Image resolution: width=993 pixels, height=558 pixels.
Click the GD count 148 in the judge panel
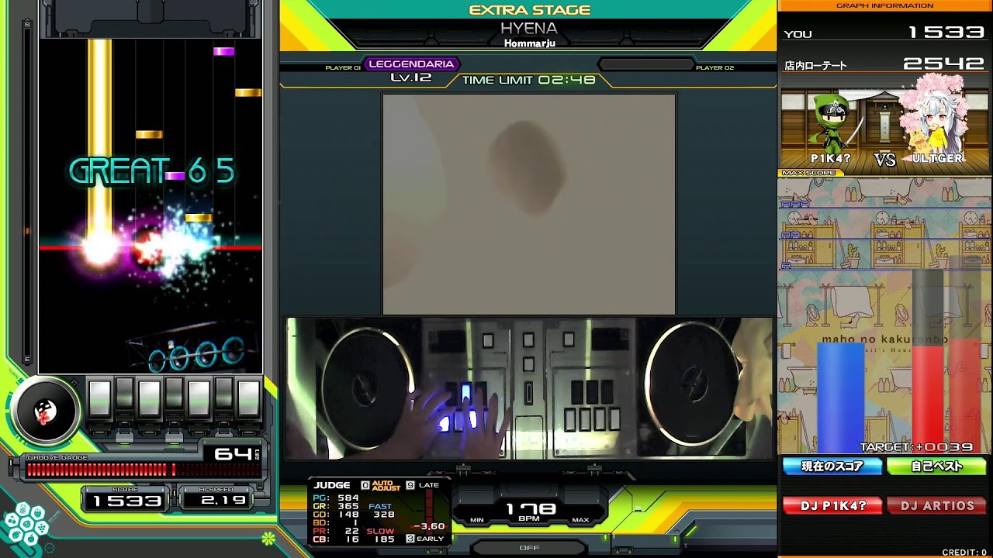click(x=348, y=515)
